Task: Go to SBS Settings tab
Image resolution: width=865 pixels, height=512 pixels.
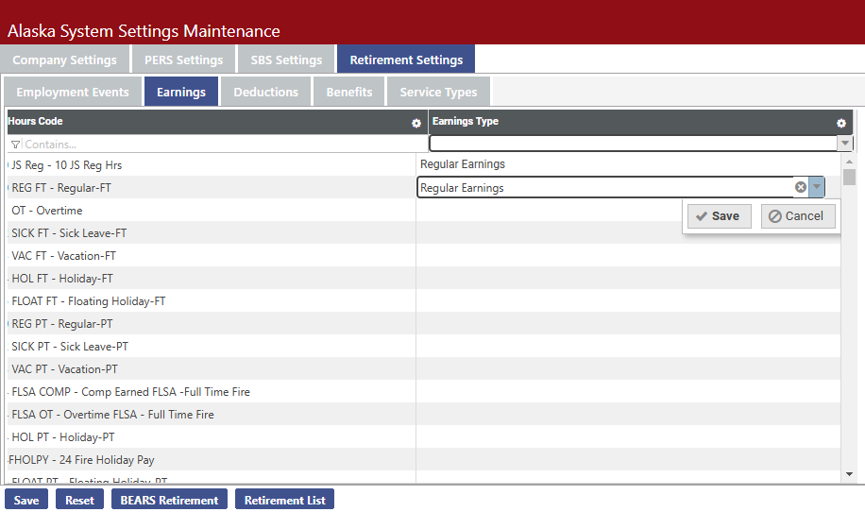Action: click(286, 60)
